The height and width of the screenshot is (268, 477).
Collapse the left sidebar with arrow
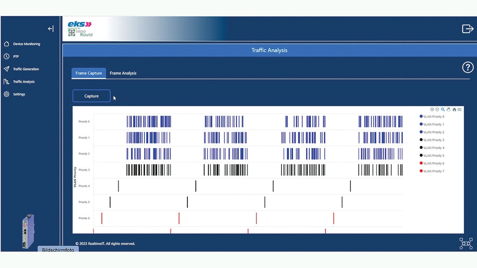point(51,29)
